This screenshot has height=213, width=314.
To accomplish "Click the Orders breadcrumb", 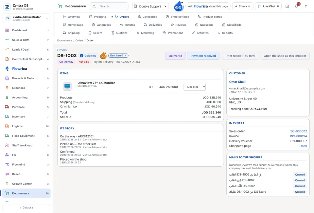I will click(79, 40).
